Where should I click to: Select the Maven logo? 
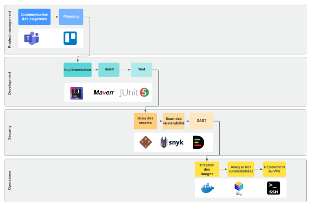pos(104,92)
